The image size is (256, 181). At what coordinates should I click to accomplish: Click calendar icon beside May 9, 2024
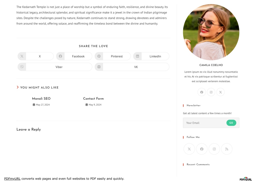(x=87, y=105)
